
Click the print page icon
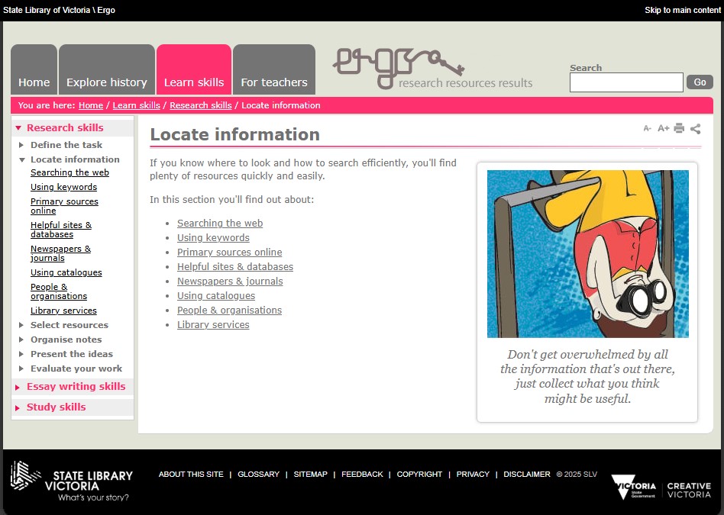(679, 129)
